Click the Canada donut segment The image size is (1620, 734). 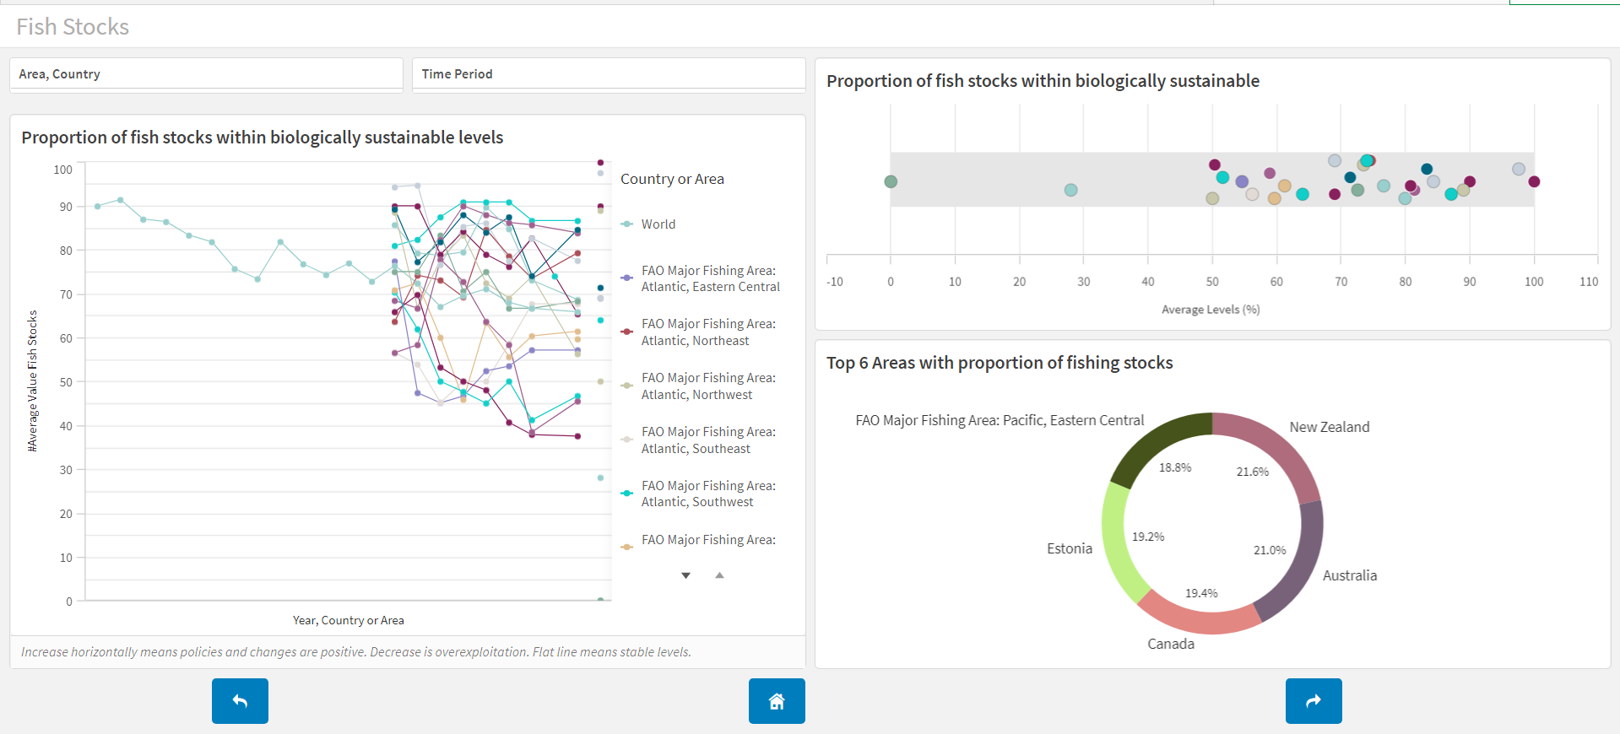click(1198, 616)
